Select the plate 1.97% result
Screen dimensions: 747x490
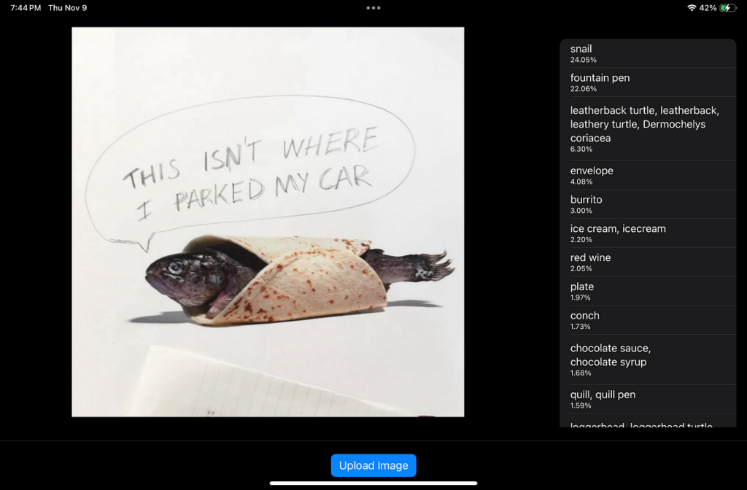pyautogui.click(x=648, y=292)
